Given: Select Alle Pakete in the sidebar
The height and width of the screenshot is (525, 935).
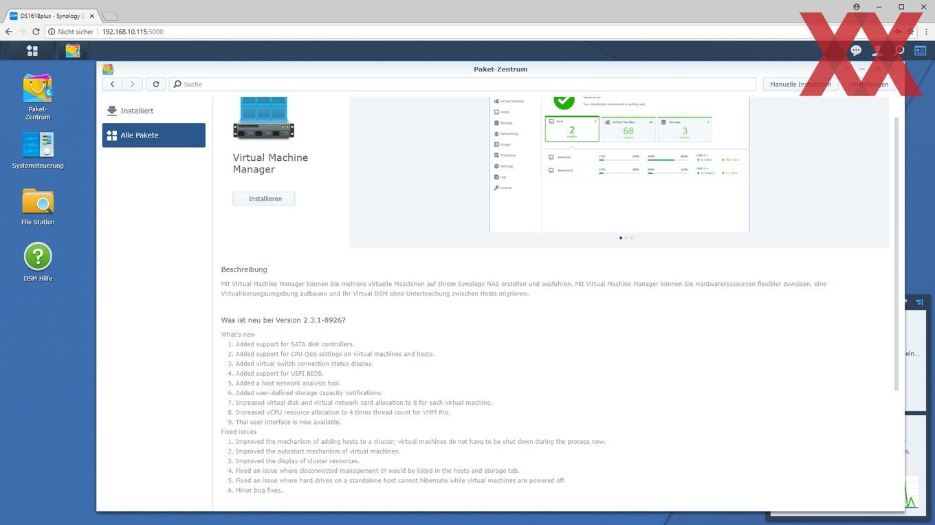Looking at the screenshot, I should 153,135.
